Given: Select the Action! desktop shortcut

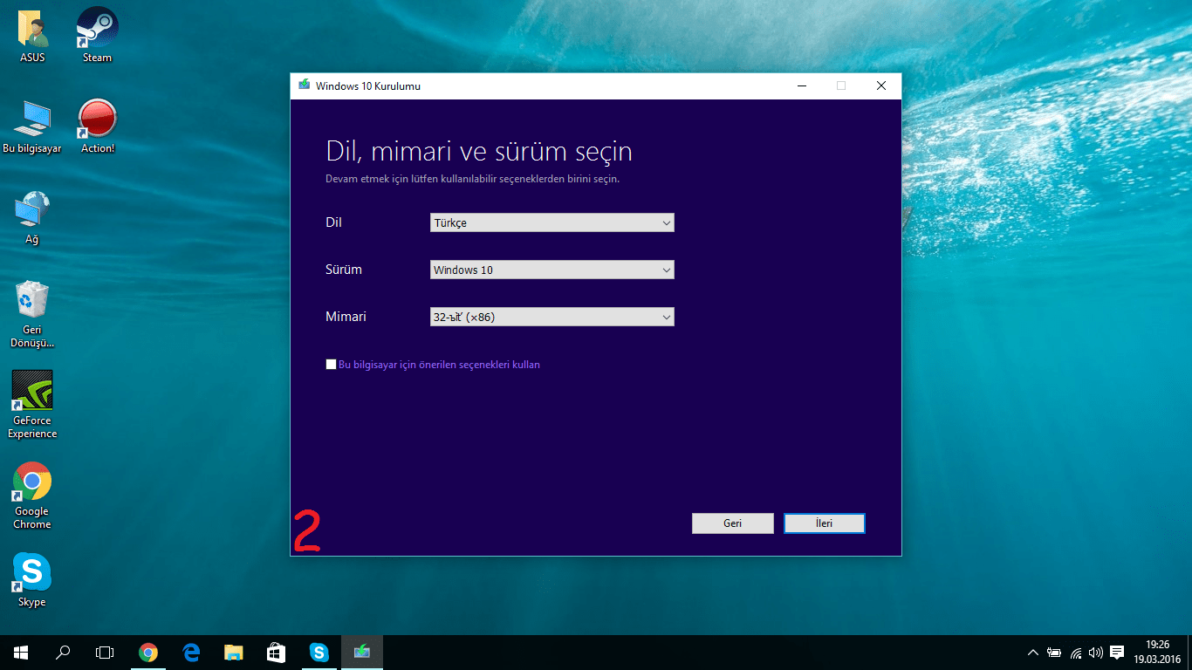Looking at the screenshot, I should click(x=98, y=126).
